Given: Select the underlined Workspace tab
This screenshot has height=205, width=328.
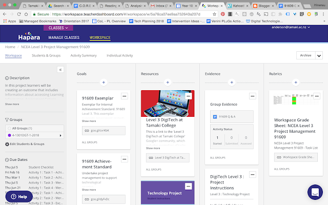Looking at the screenshot, I should [x=13, y=55].
